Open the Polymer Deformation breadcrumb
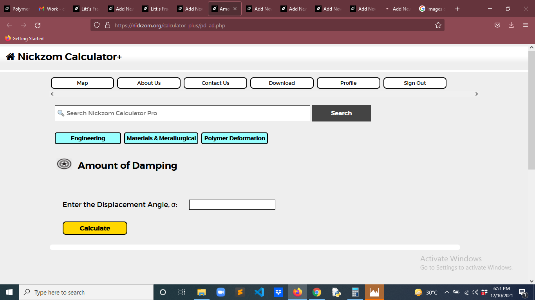The width and height of the screenshot is (535, 300). [235, 138]
